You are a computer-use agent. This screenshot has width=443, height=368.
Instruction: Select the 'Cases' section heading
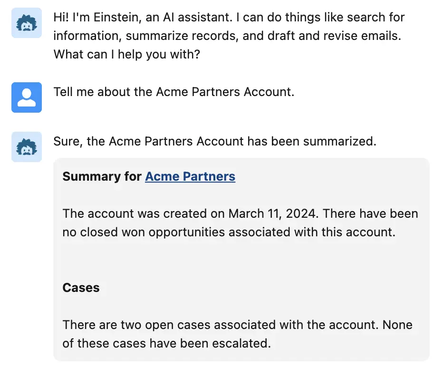(81, 288)
